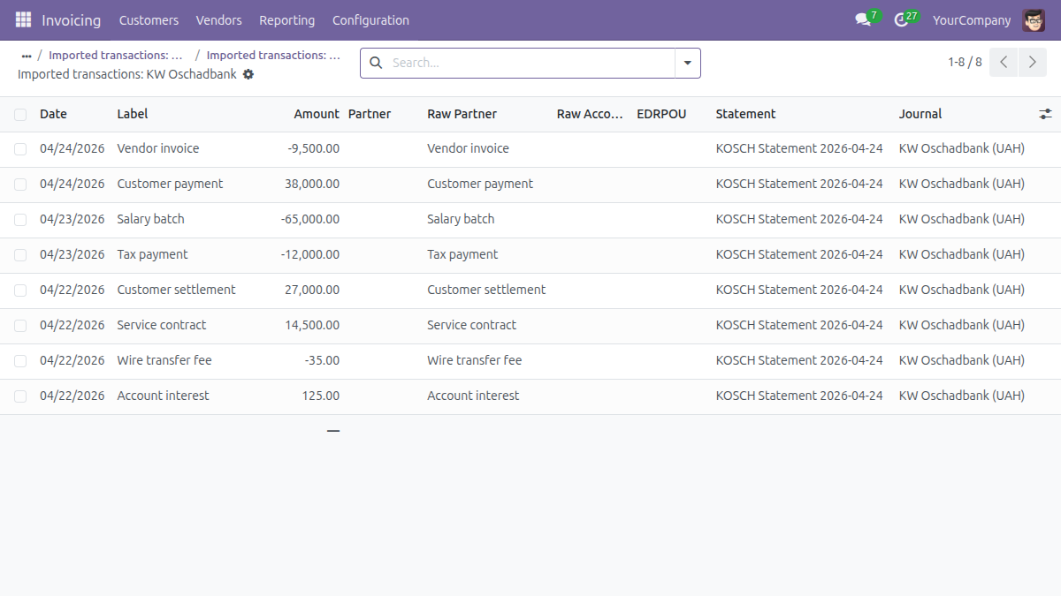Screen dimensions: 1061x596
Task: Click the Customer settlement label cell
Action: pyautogui.click(x=177, y=290)
